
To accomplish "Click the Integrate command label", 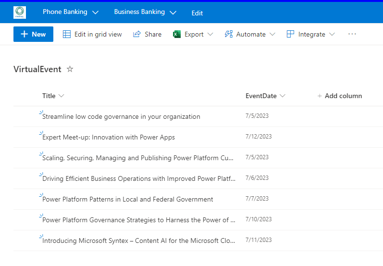I will [x=312, y=35].
